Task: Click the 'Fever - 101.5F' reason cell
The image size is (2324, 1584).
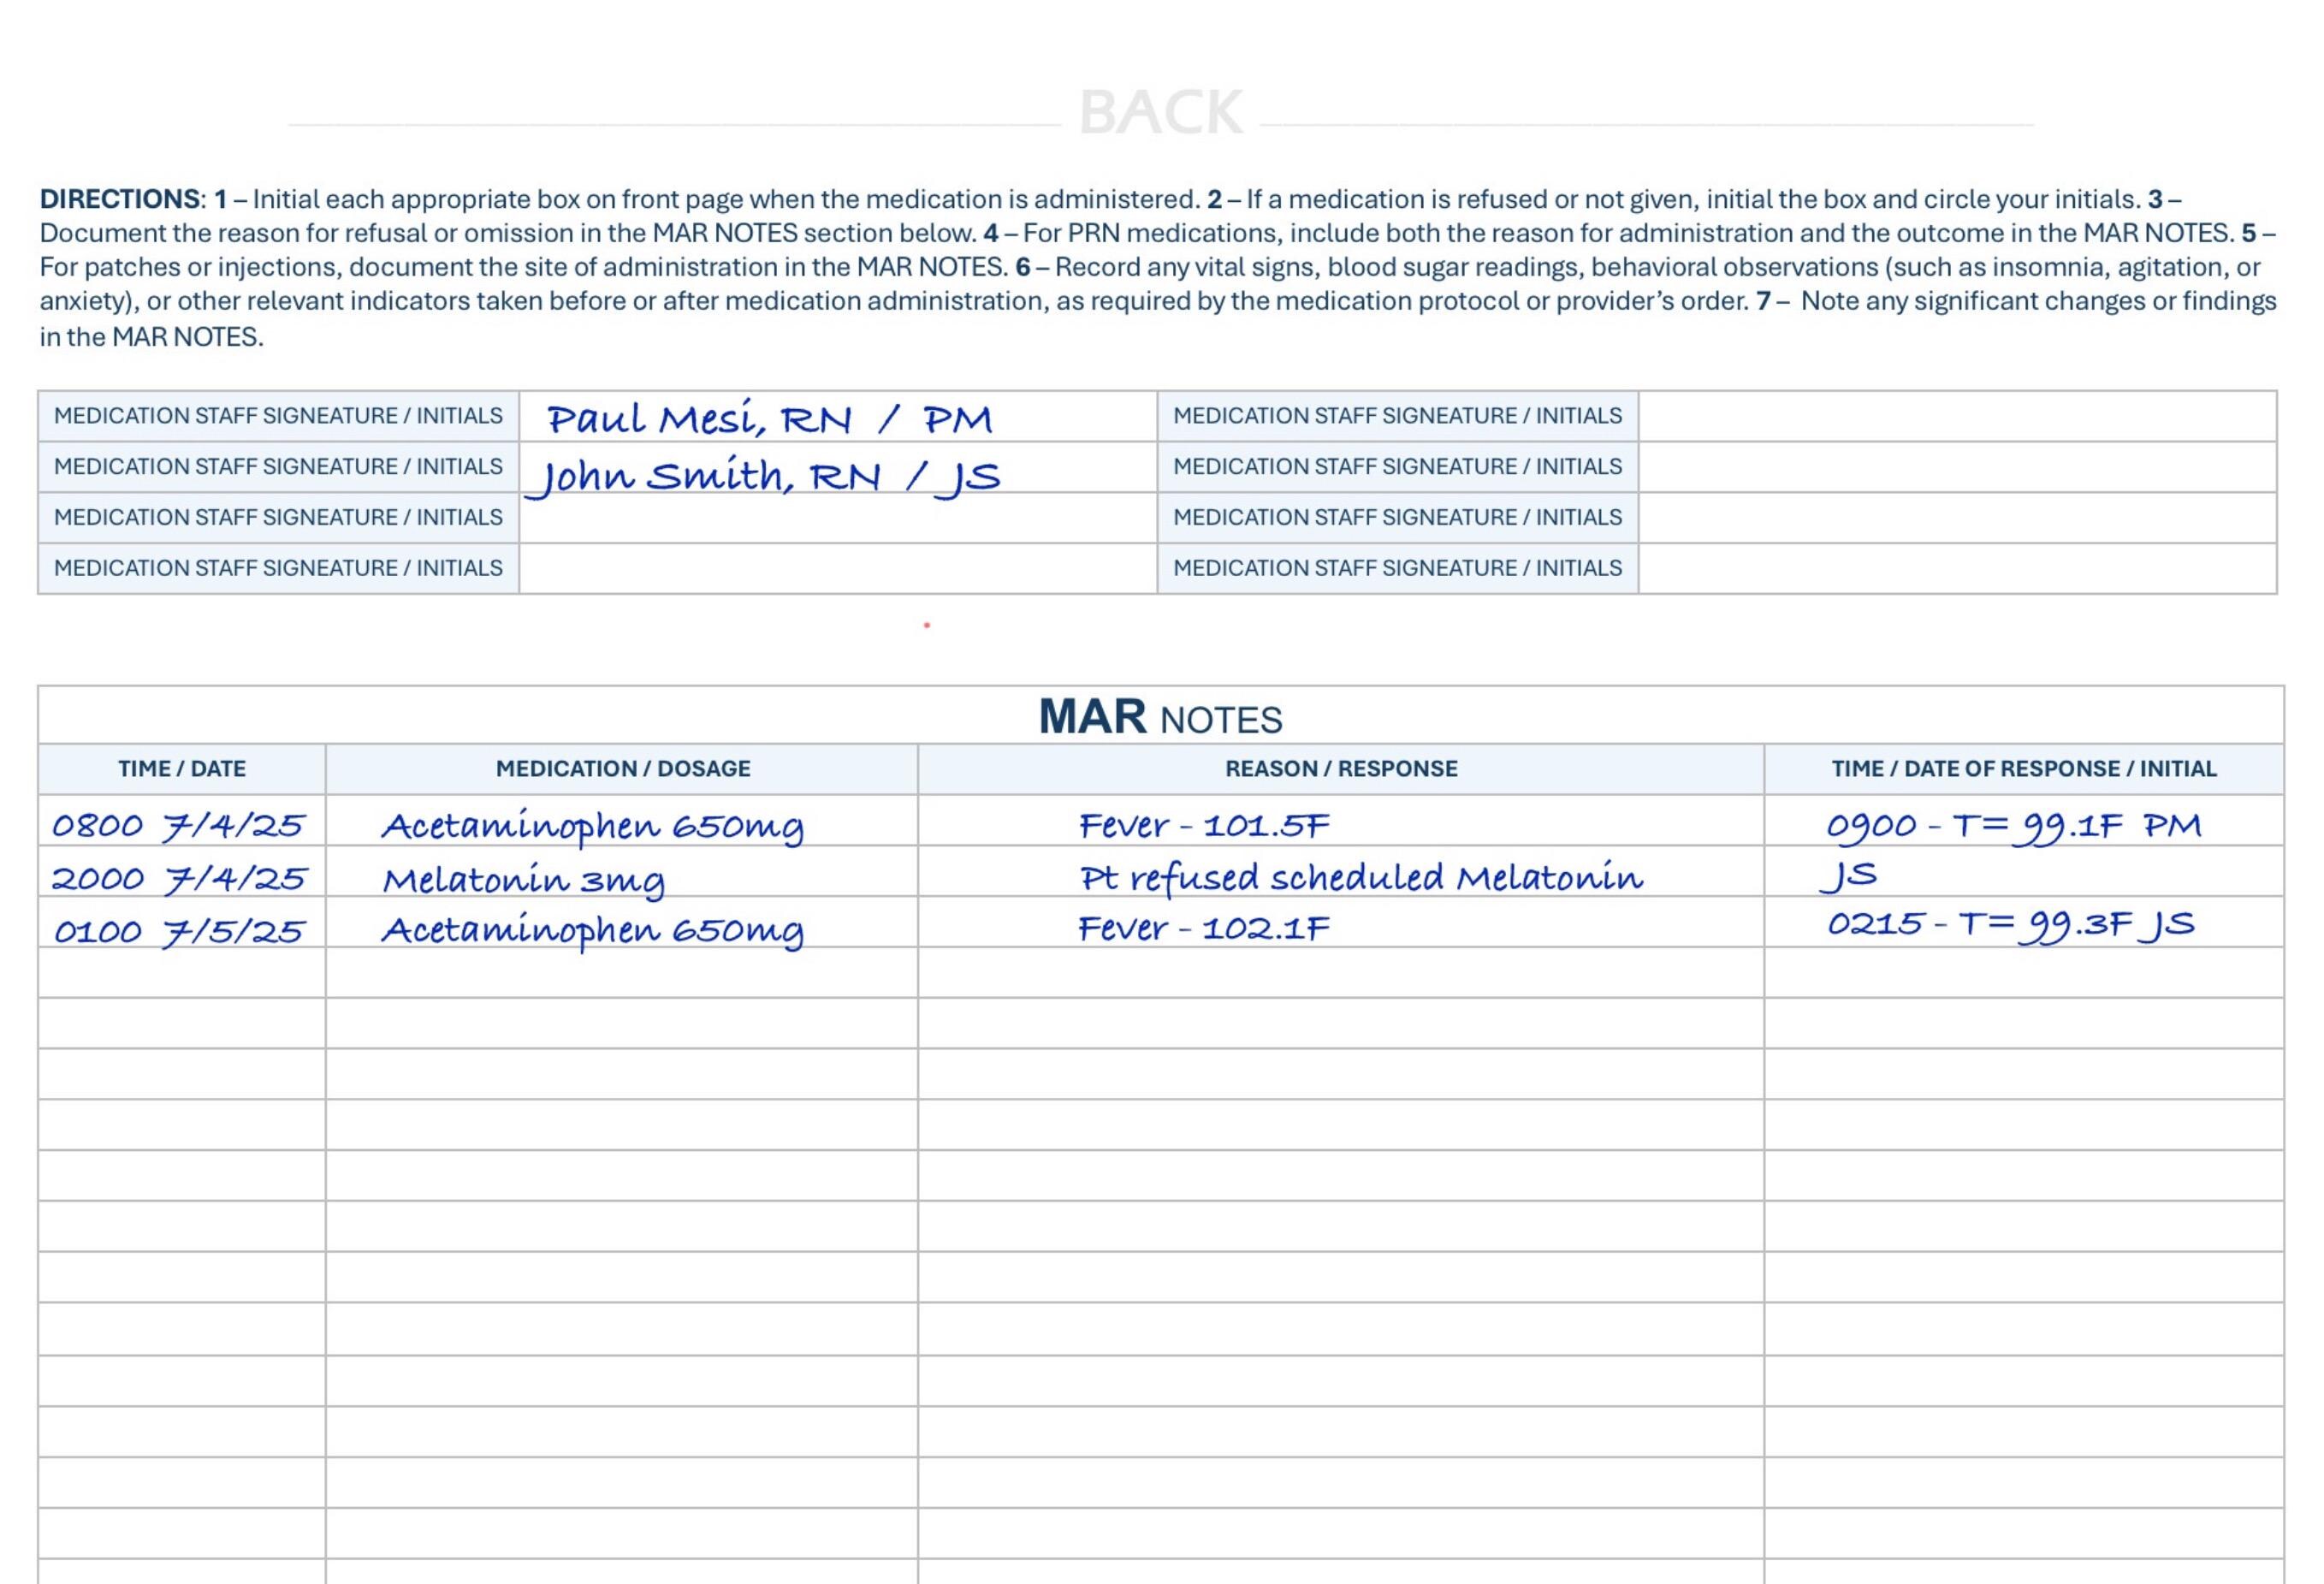Action: coord(1341,821)
